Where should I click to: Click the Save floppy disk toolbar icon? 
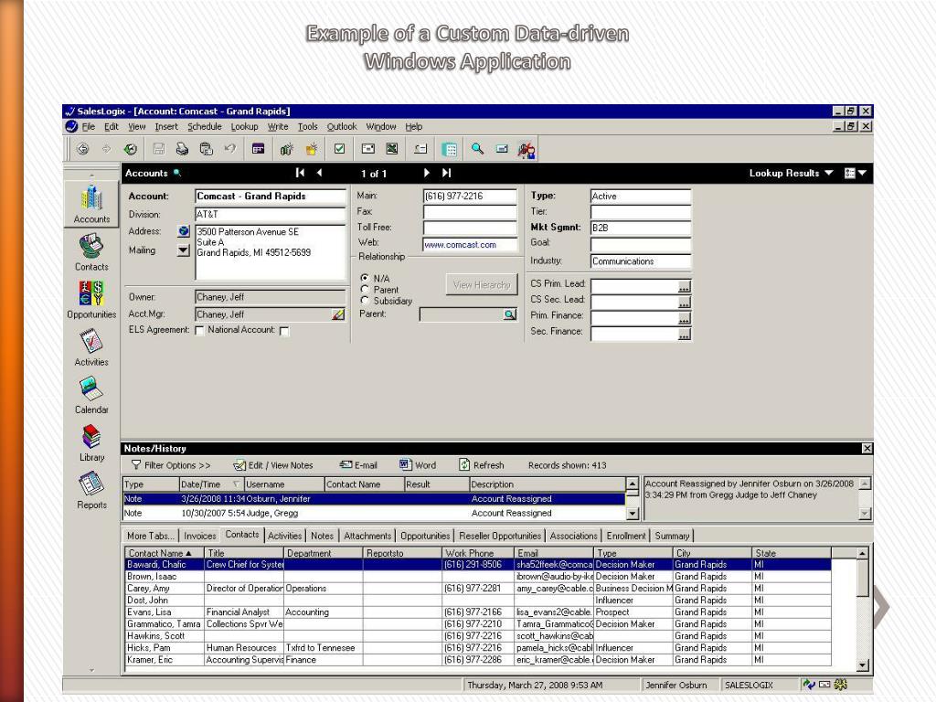click(159, 149)
